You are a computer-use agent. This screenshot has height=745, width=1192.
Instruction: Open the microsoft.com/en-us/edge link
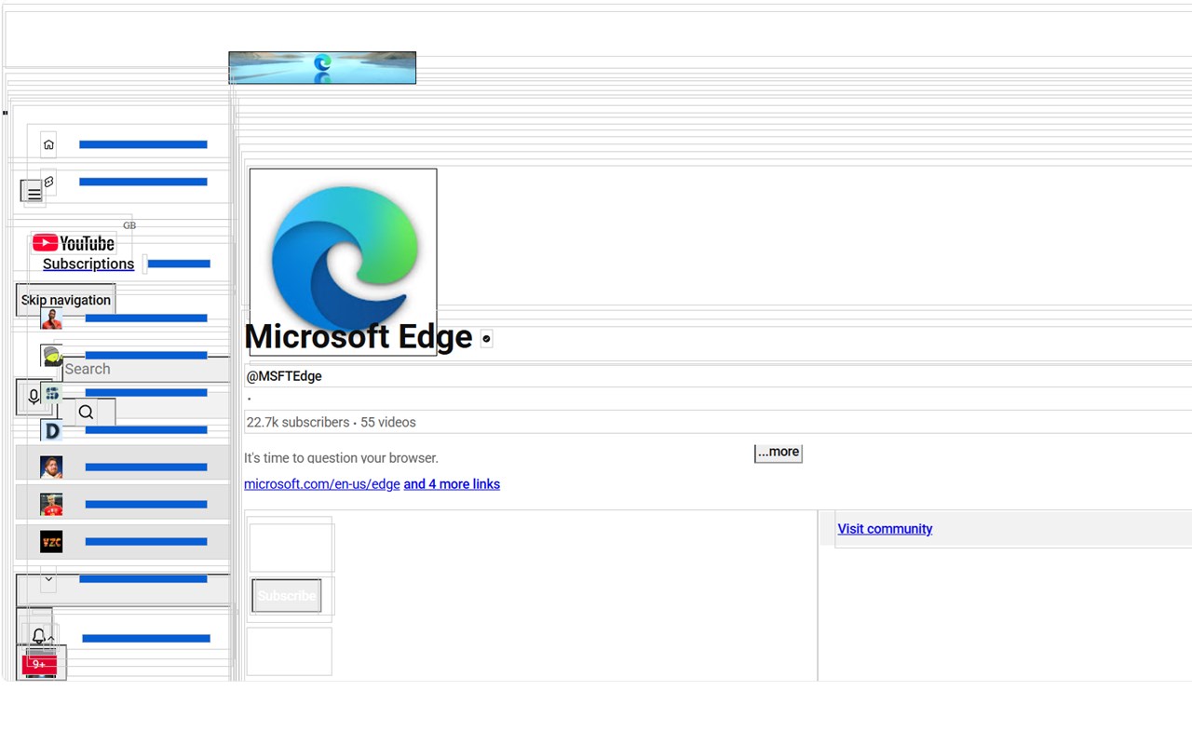(x=322, y=484)
